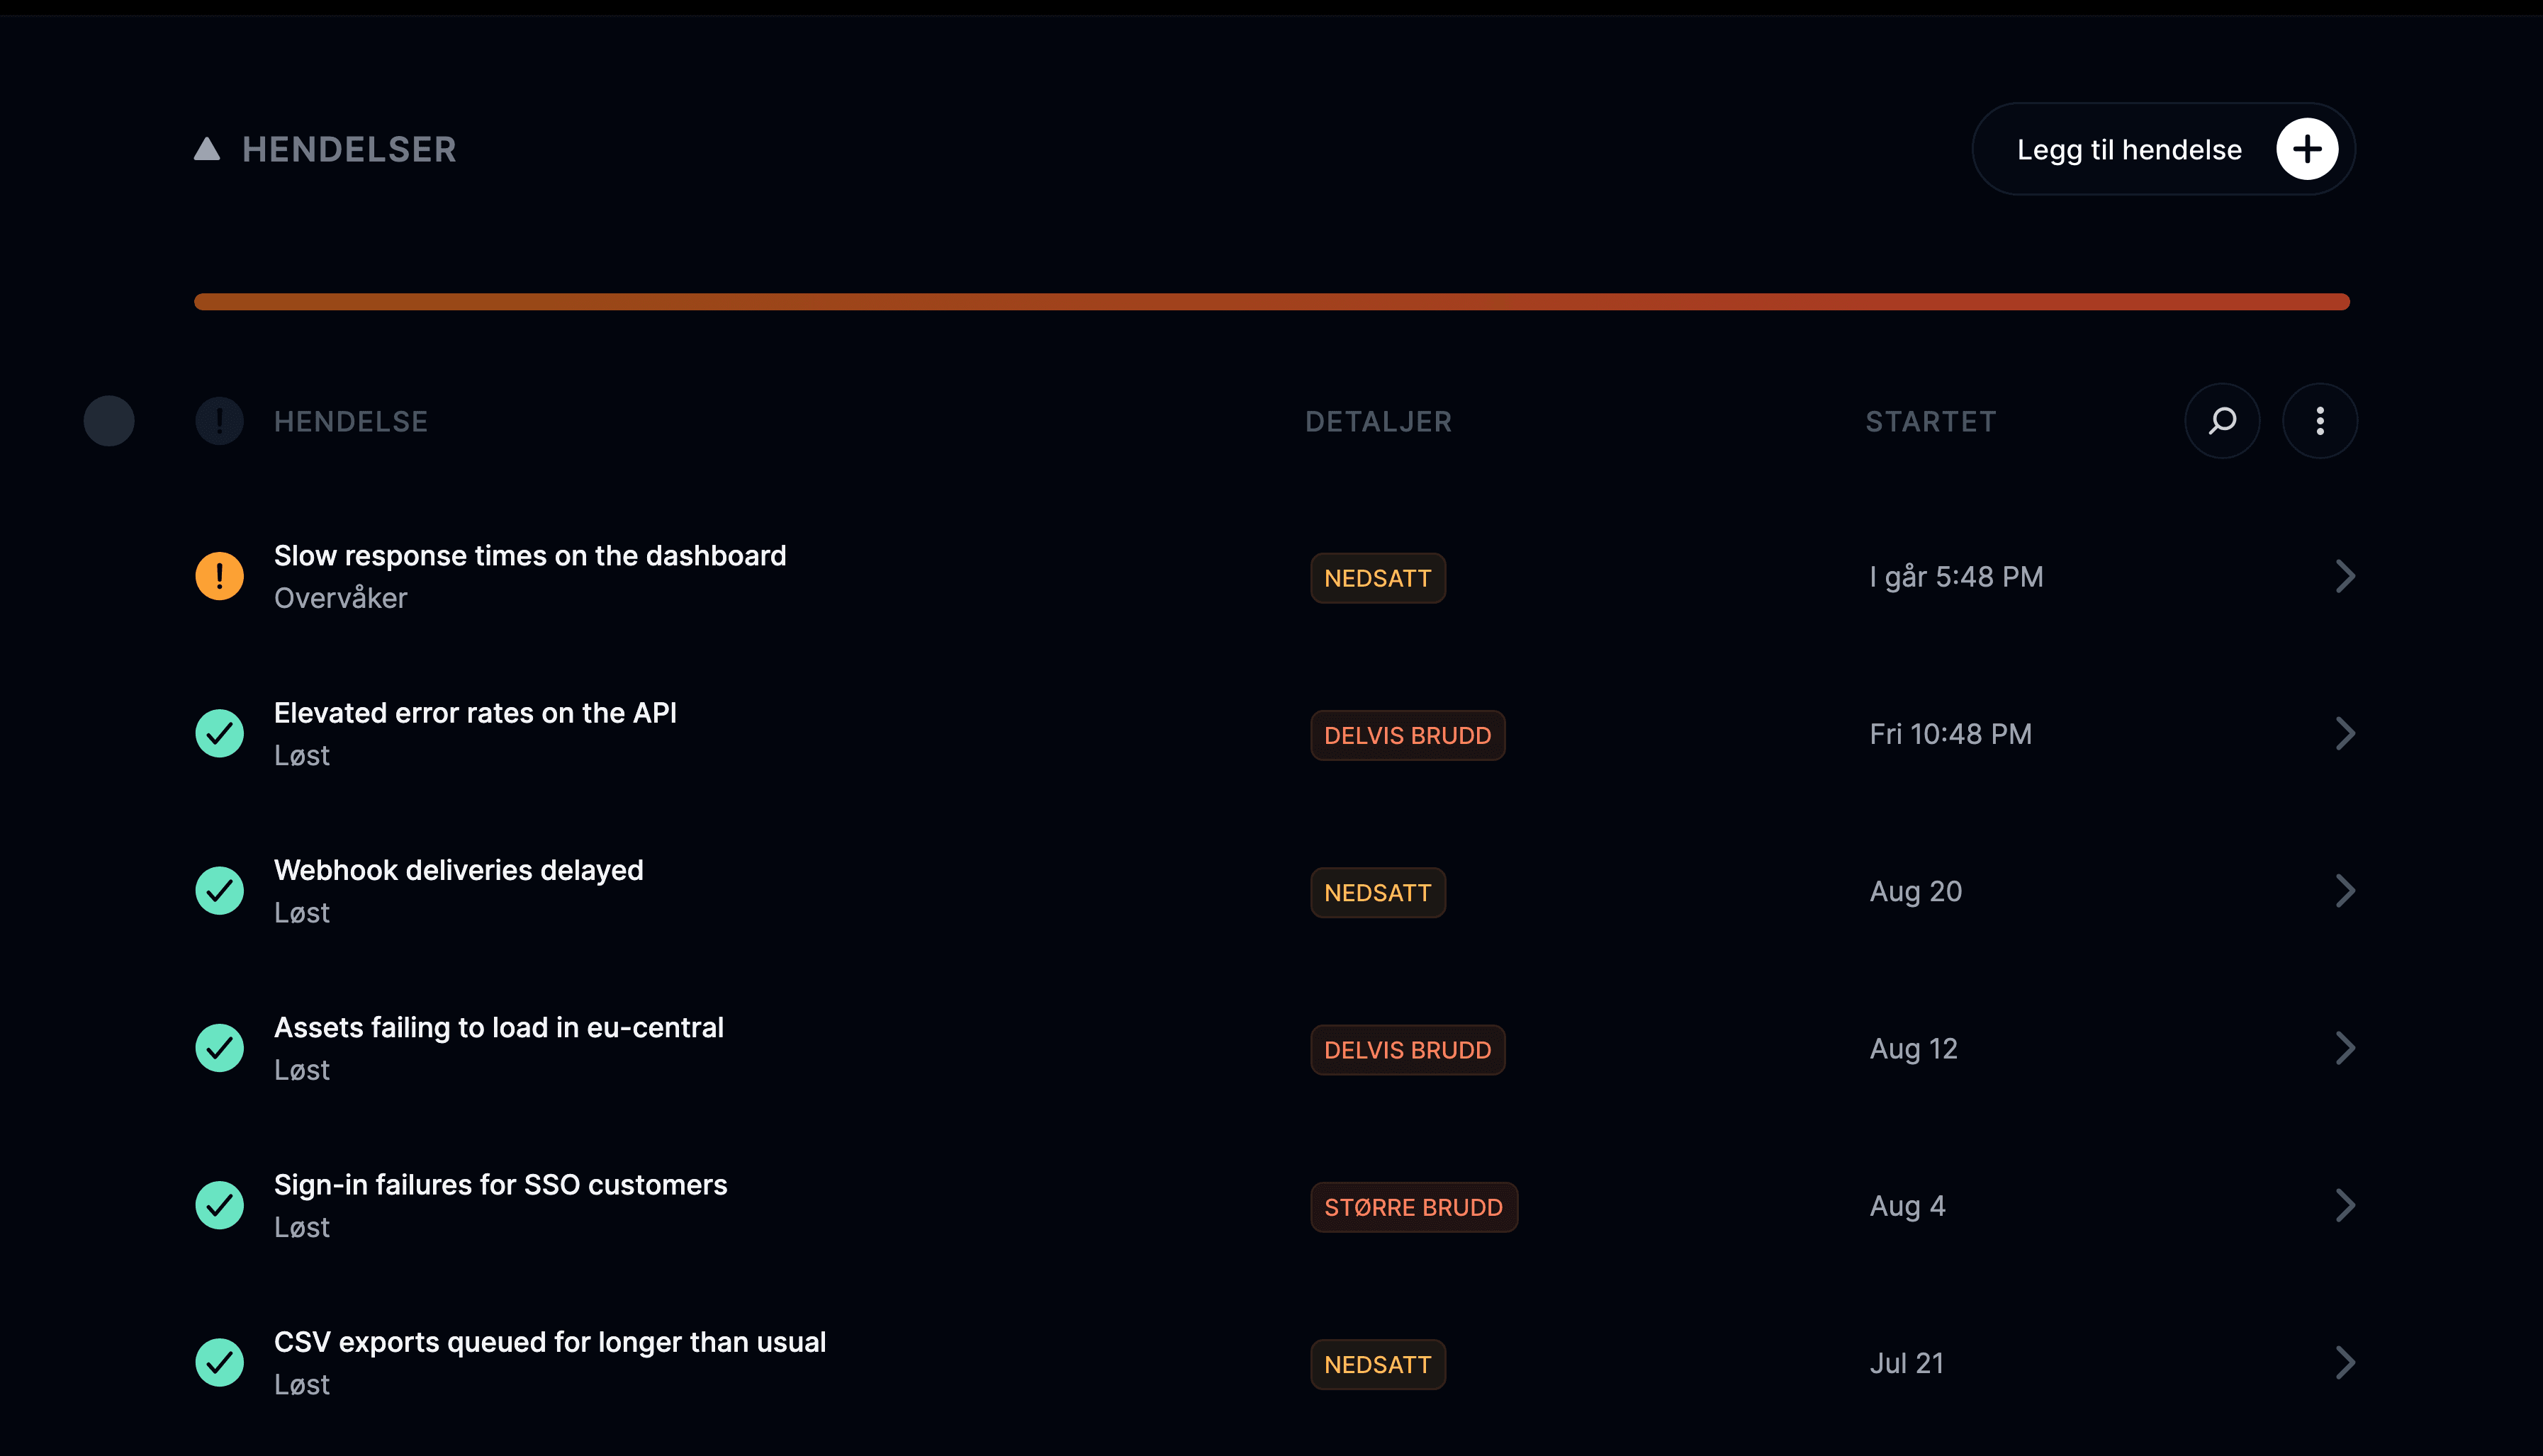The width and height of the screenshot is (2543, 1456).
Task: Toggle the exclamation status filter in header
Action: coord(219,421)
